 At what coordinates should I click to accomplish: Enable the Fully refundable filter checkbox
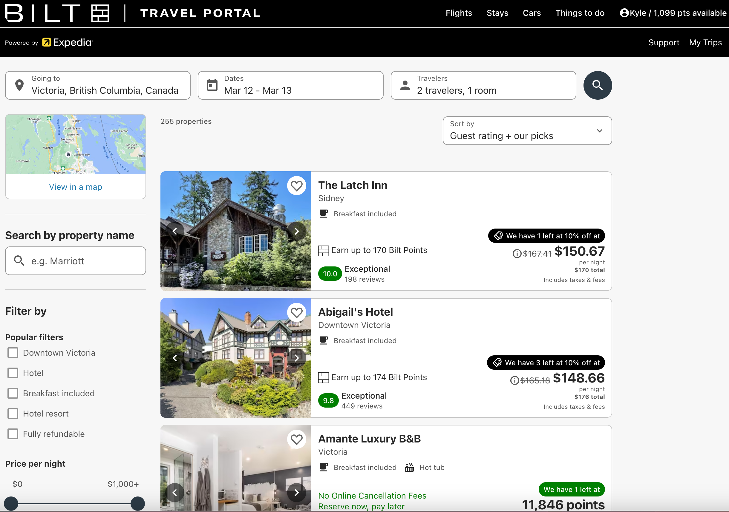tap(12, 434)
